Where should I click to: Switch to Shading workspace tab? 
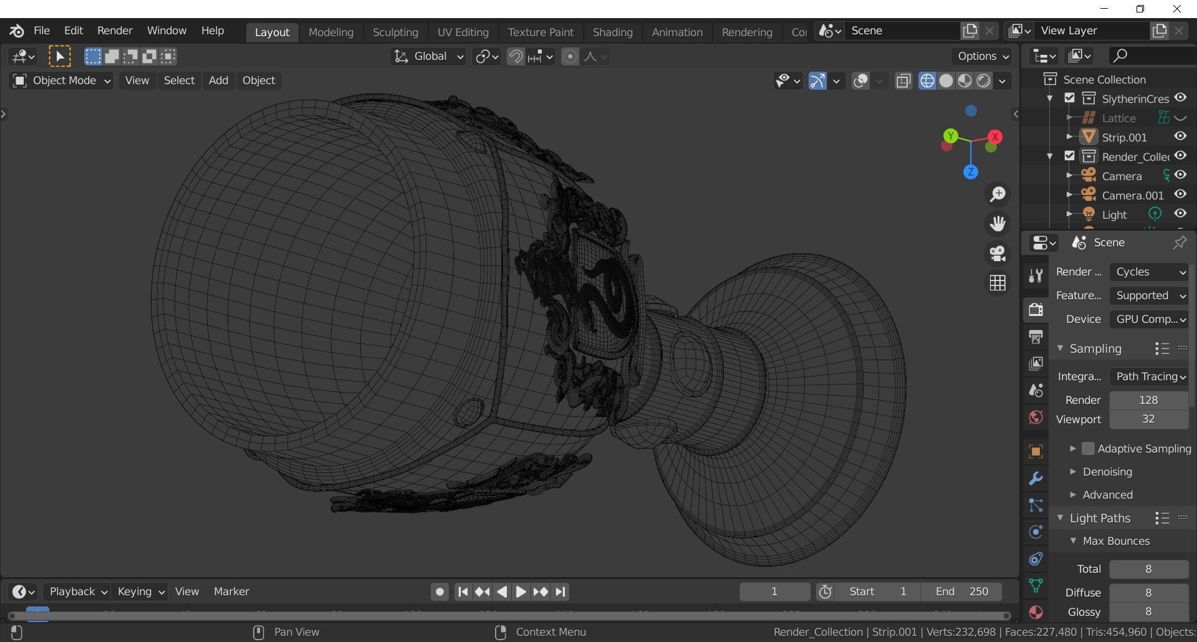pos(612,32)
